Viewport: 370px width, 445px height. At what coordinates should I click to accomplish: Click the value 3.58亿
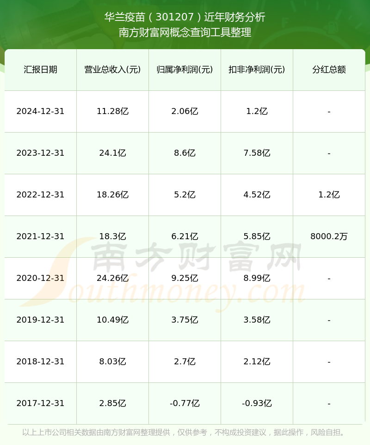[x=257, y=320]
